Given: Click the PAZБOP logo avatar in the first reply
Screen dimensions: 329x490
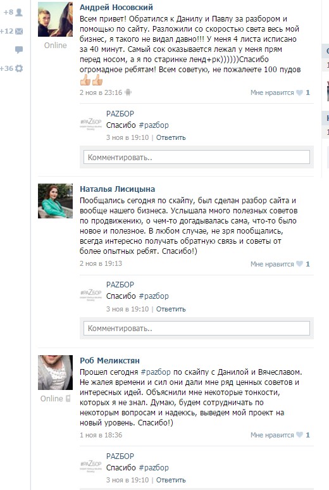Looking at the screenshot, I should pos(91,123).
